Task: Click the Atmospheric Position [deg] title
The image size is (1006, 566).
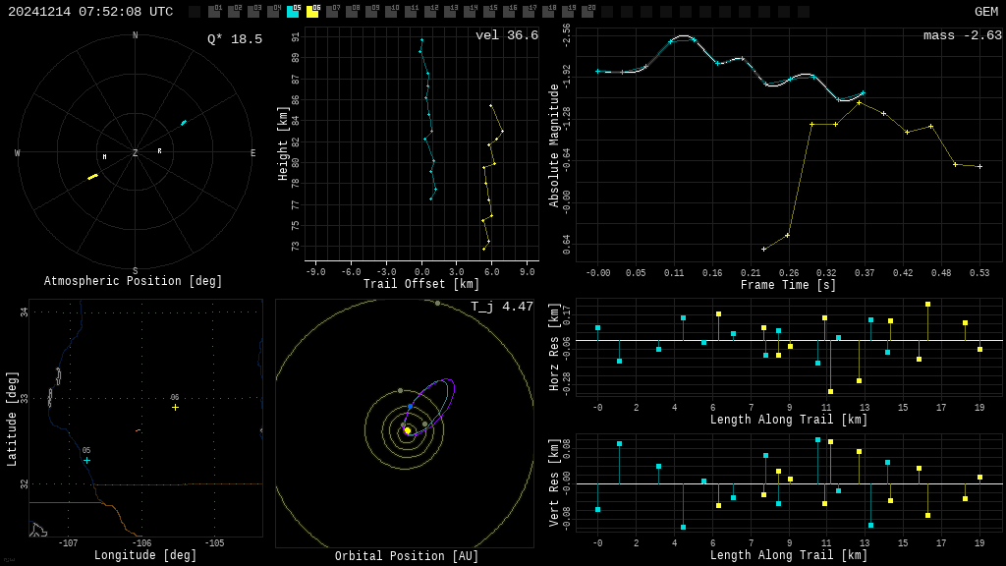Action: coord(134,282)
